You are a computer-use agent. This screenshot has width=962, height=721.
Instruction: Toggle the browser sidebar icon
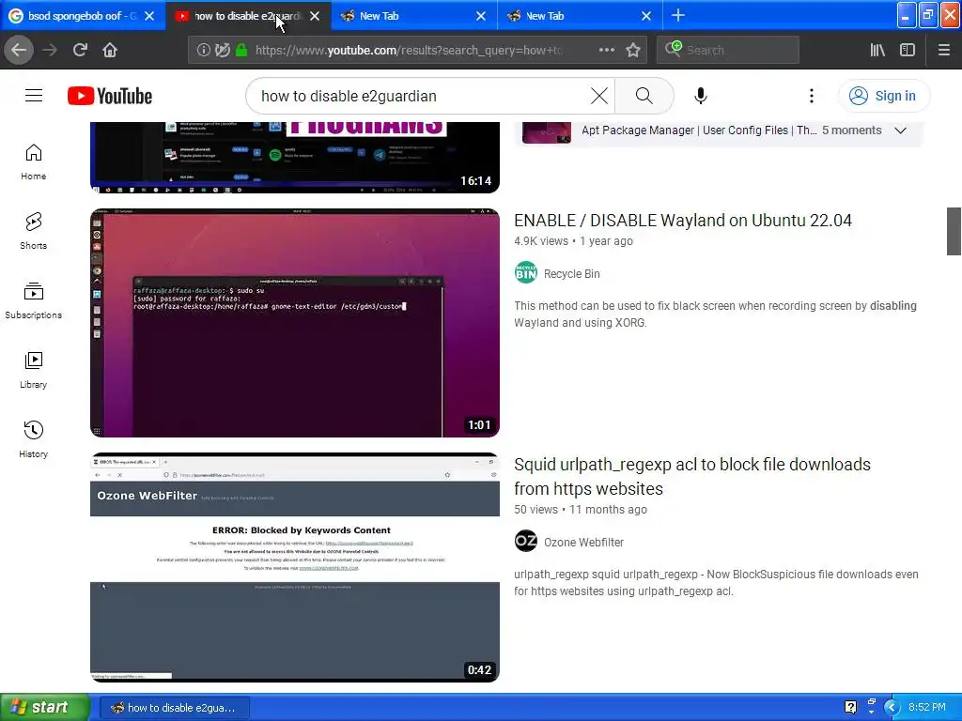pyautogui.click(x=908, y=50)
